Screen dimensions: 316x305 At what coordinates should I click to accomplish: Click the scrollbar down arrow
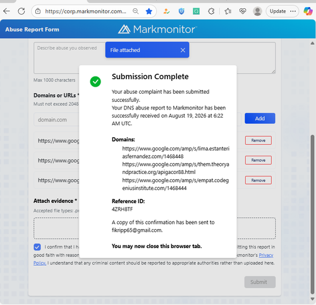point(312,299)
